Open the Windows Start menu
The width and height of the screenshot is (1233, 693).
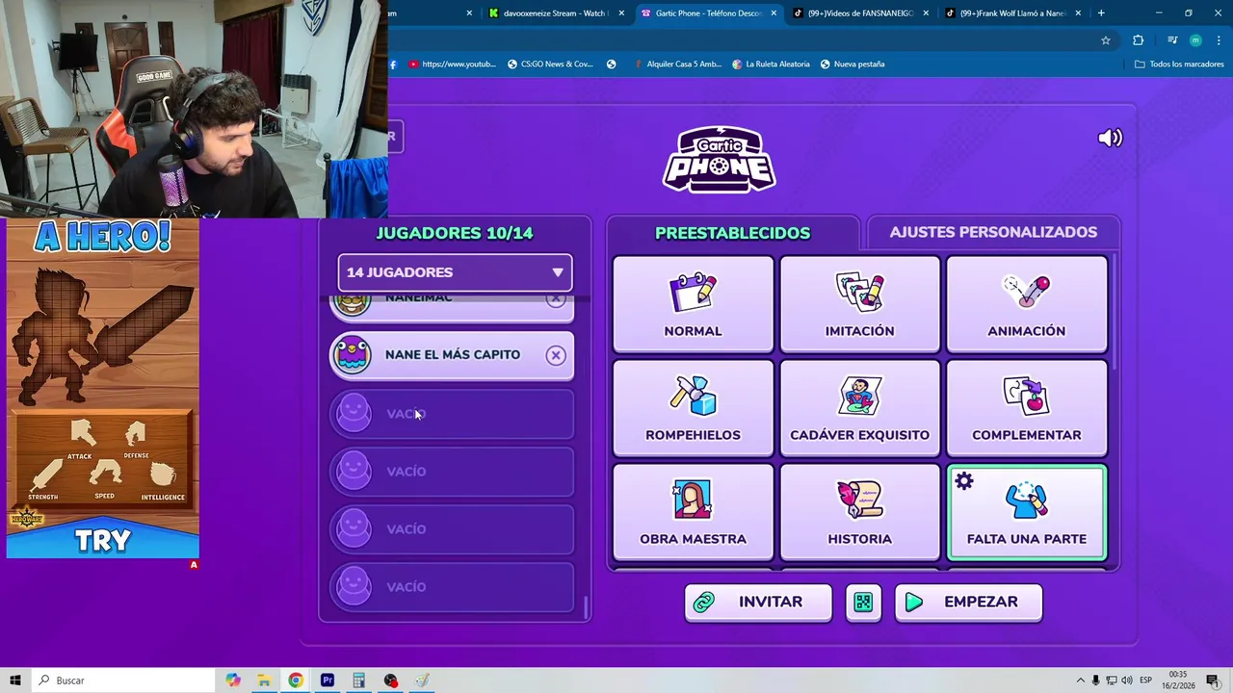[15, 680]
